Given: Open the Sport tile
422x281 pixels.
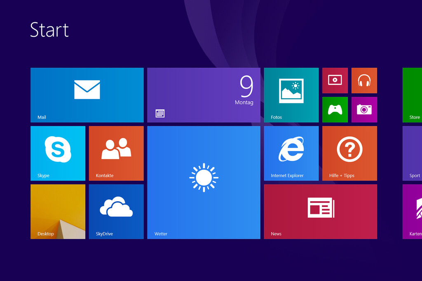Looking at the screenshot, I should pos(412,153).
